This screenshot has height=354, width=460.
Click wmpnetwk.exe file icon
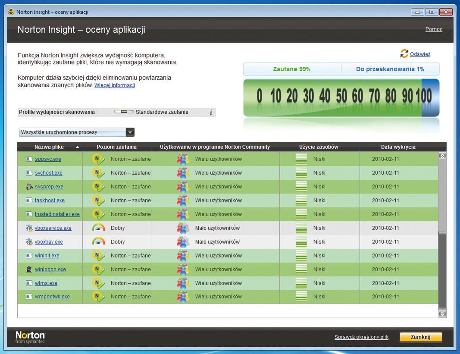coord(29,297)
